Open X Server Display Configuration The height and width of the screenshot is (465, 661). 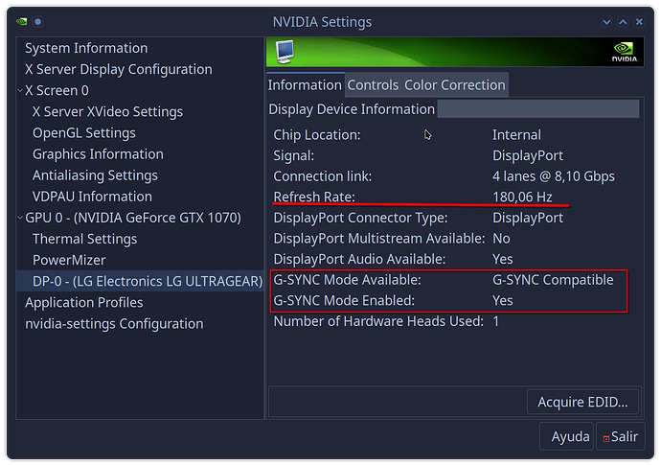tap(119, 69)
